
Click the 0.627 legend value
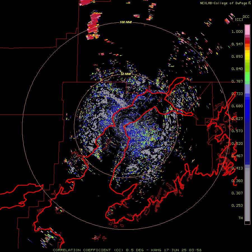[237, 119]
